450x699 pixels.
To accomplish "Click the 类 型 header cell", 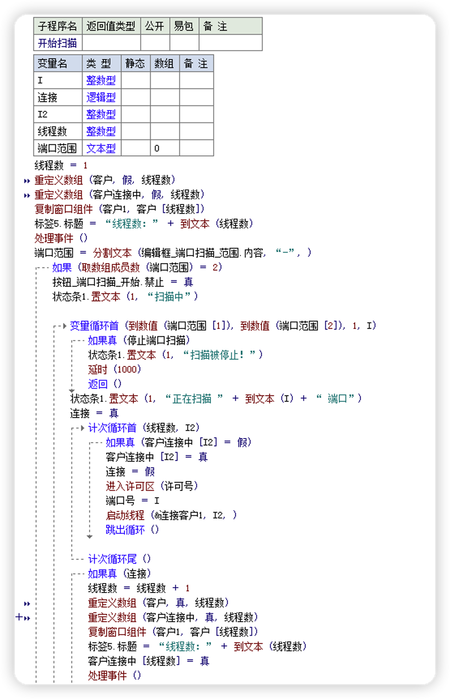I will click(101, 63).
